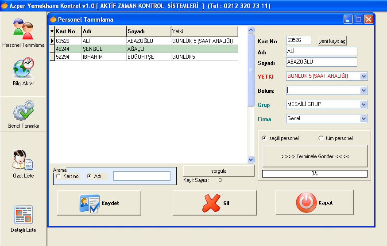The width and height of the screenshot is (387, 246).
Task: Open Personel Tanımlama from the sidebar
Action: pyautogui.click(x=23, y=29)
